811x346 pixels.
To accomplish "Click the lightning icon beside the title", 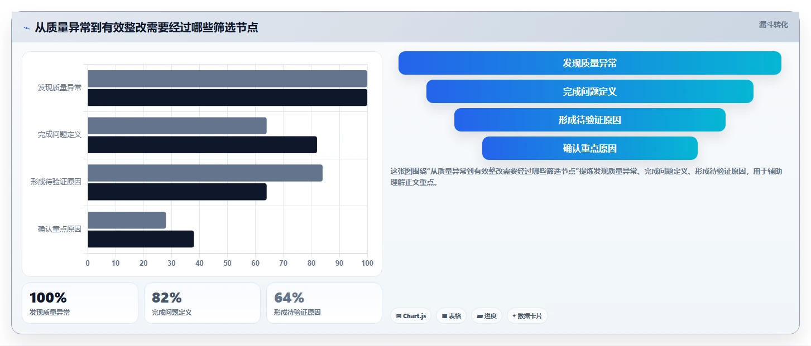I will 26,28.
